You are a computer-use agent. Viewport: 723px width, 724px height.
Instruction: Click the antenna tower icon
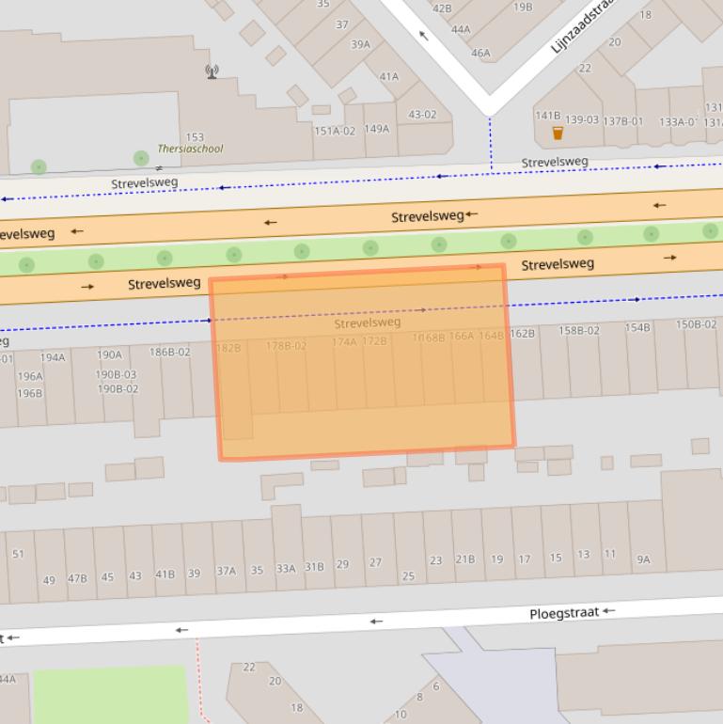tap(212, 71)
